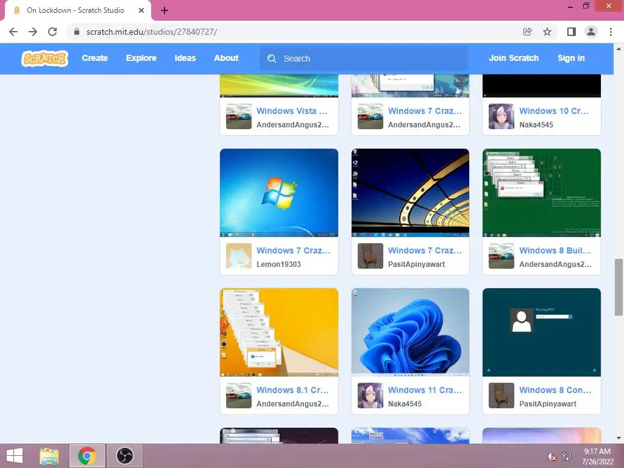
Task: Open AndersandAngus avatar beside Windows Vista
Action: (239, 116)
